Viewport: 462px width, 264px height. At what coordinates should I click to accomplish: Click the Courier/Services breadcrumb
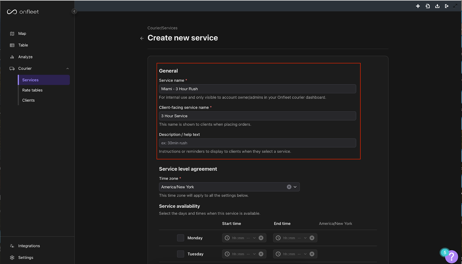(x=162, y=28)
